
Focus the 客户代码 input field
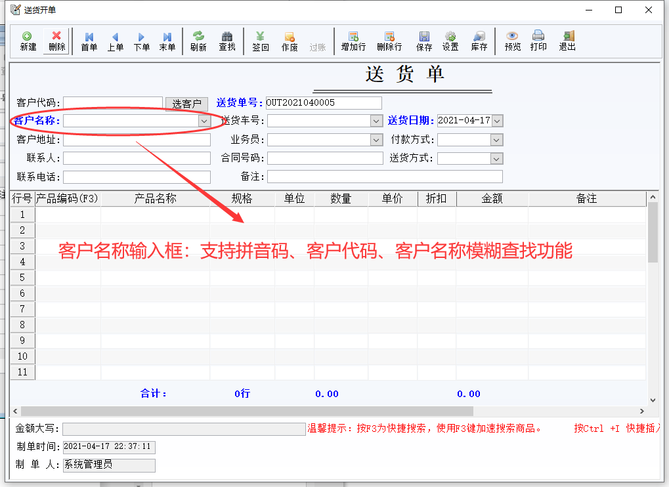(113, 103)
